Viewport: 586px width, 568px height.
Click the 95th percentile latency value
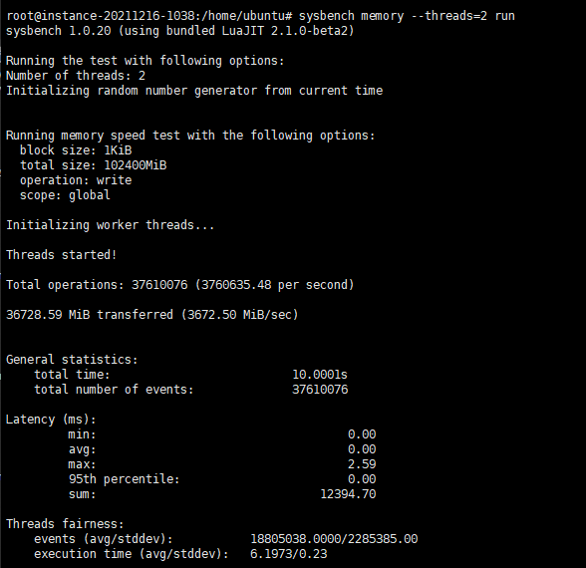(362, 479)
